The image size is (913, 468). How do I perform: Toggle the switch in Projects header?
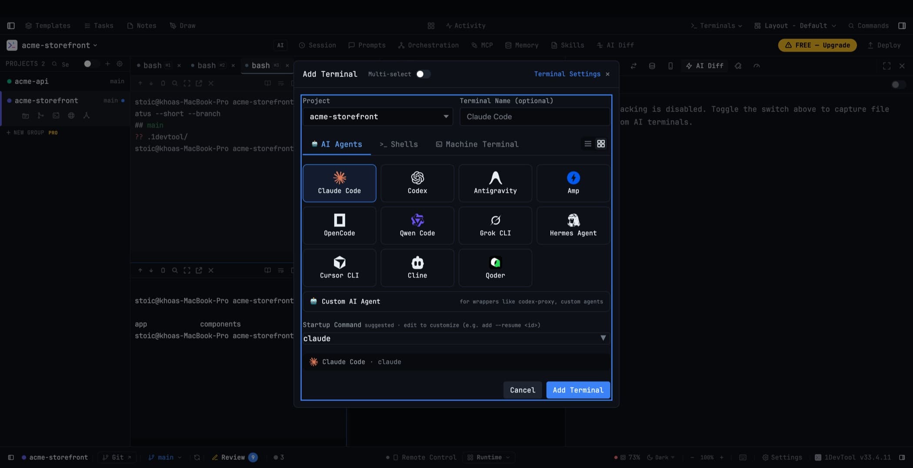91,64
